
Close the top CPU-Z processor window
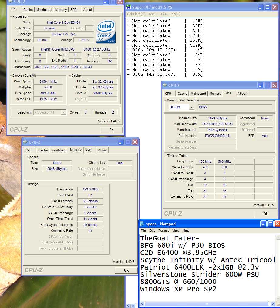120,2
